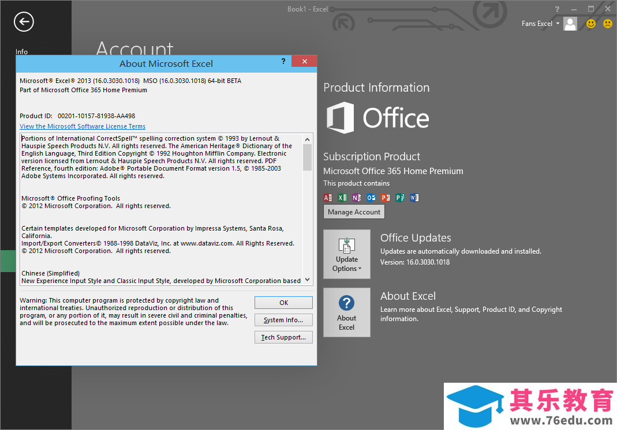
Task: Send a frown with the sad face icon
Action: click(x=608, y=24)
